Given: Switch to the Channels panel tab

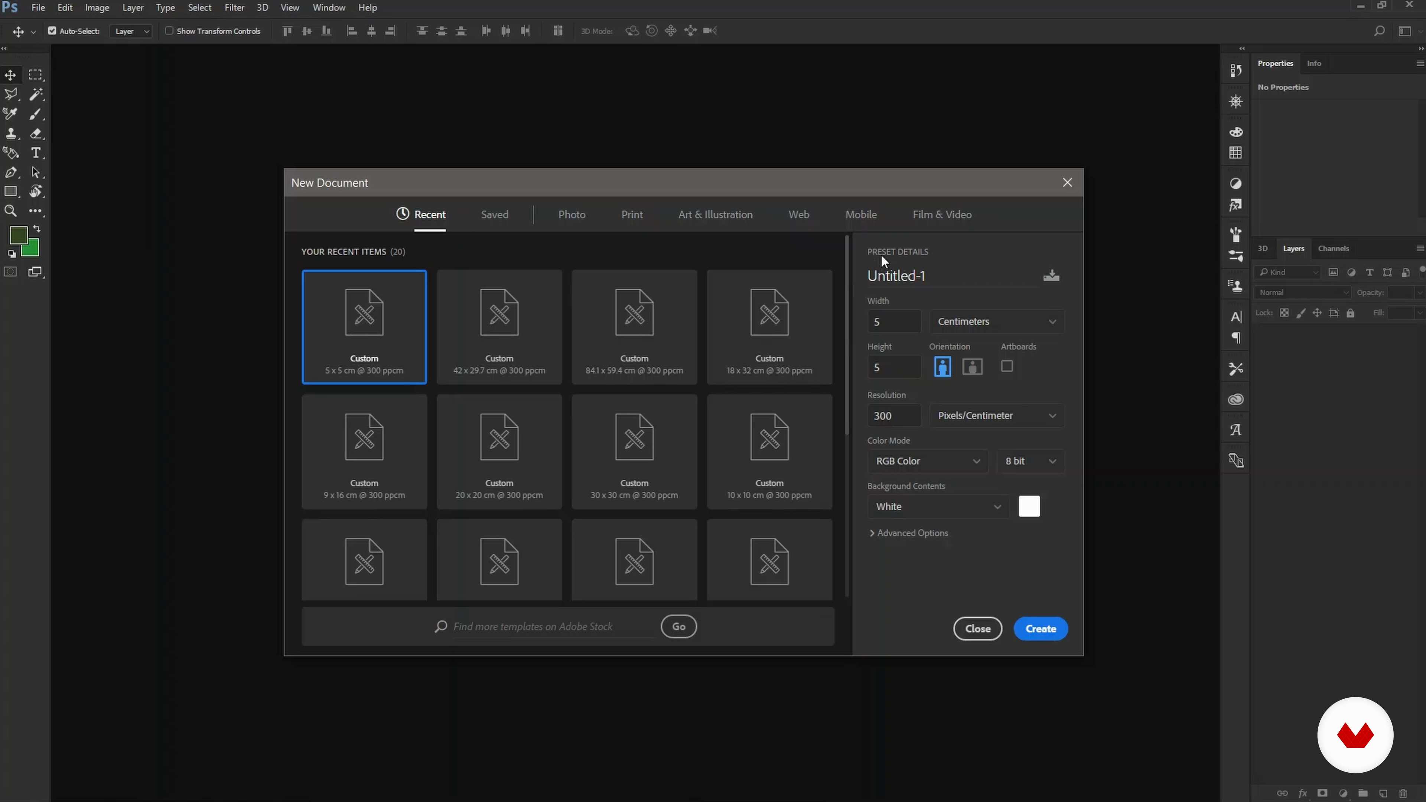Looking at the screenshot, I should (x=1333, y=248).
